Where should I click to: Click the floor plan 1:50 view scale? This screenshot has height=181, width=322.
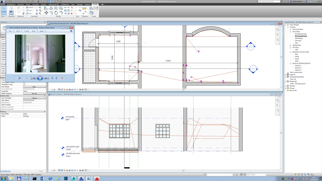pos(53,90)
